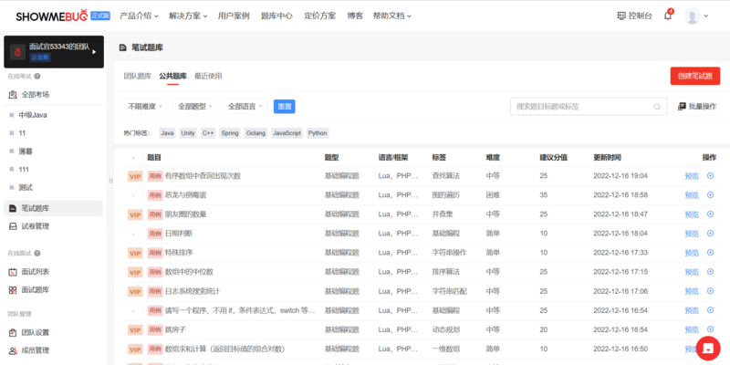
Task: Add question 恶龙与倒霉蛋 with plus icon
Action: pos(710,194)
